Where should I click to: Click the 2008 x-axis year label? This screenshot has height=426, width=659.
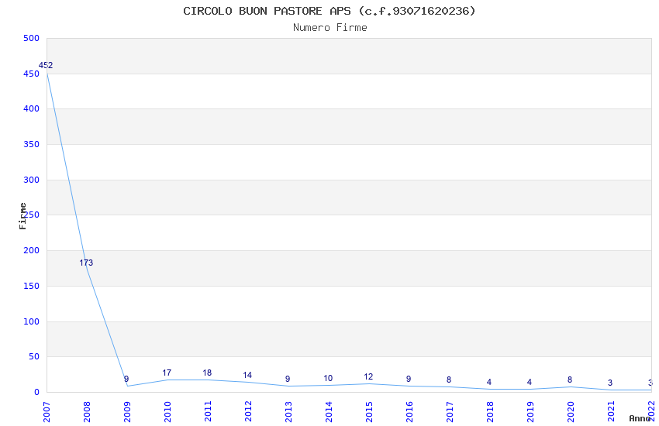87,412
